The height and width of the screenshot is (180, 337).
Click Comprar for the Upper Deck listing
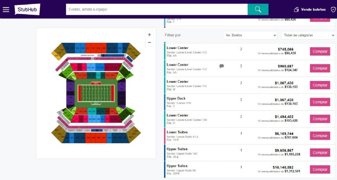[x=320, y=102]
